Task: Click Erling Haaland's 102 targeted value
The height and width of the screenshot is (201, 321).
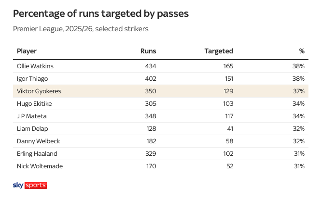Action: pos(227,153)
